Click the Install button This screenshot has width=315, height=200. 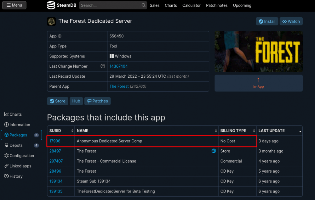(x=267, y=21)
